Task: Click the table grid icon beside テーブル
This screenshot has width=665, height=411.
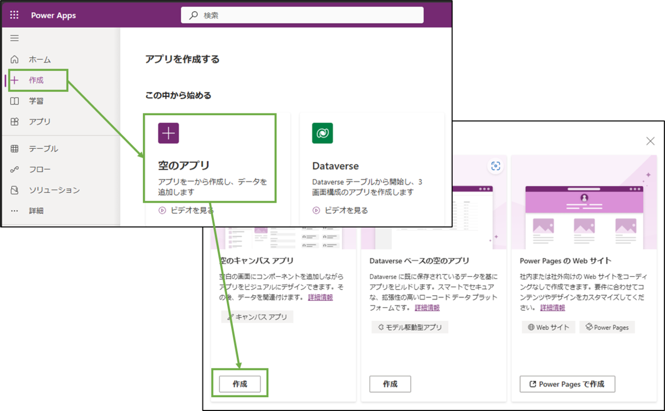Action: (x=15, y=148)
